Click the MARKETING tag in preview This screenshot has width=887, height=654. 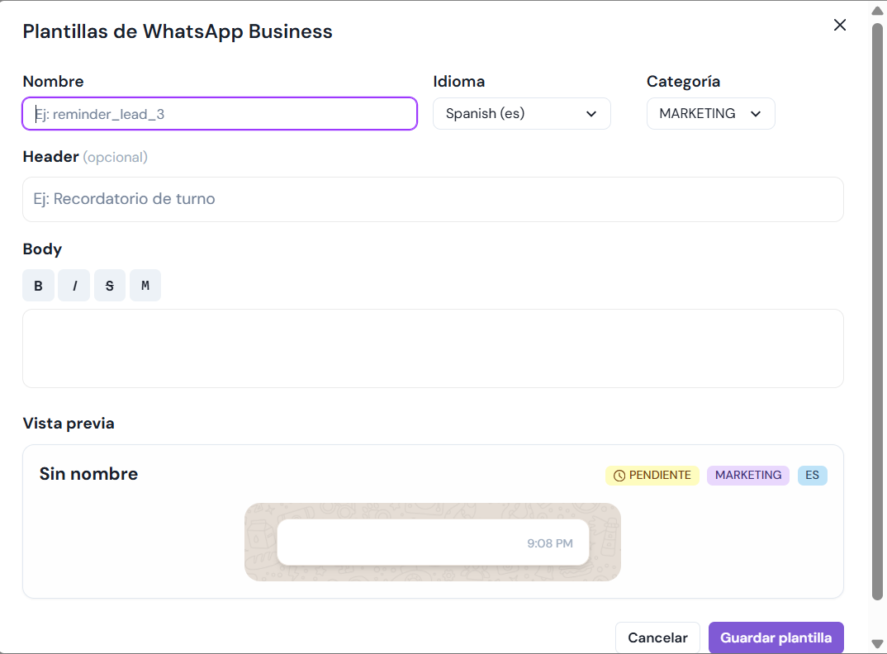(x=747, y=476)
